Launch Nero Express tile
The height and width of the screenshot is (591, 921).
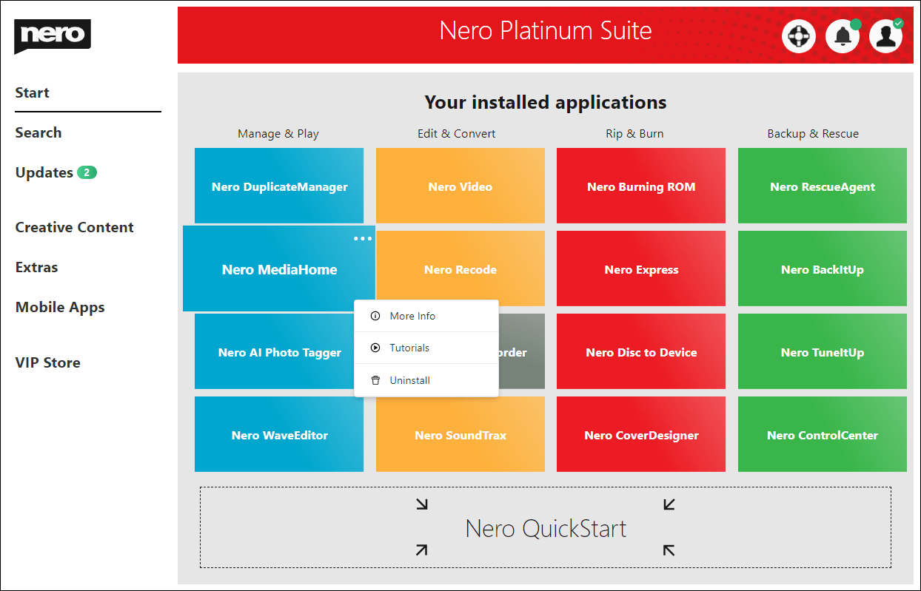[641, 269]
